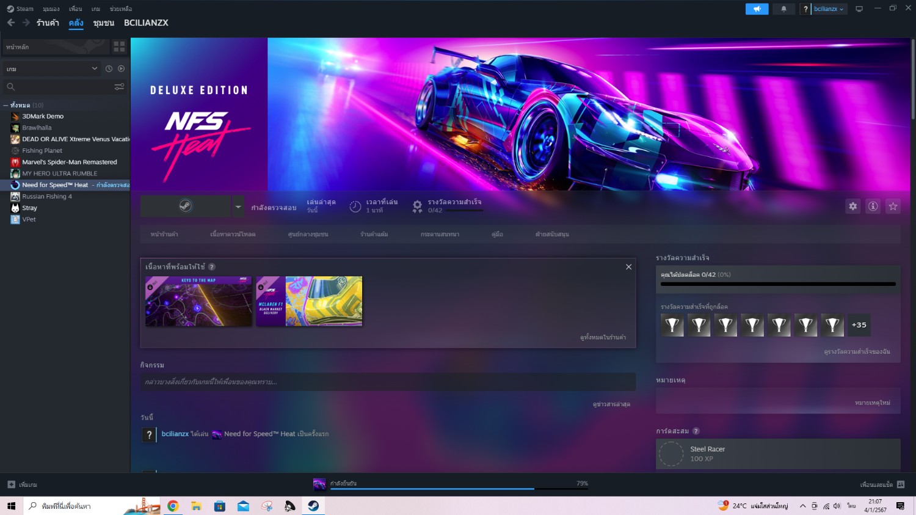Click the library search field
This screenshot has height=515, width=916.
coord(65,87)
